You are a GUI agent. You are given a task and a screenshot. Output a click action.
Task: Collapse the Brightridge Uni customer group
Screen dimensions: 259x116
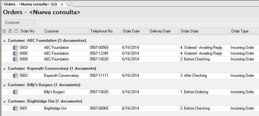5,101
